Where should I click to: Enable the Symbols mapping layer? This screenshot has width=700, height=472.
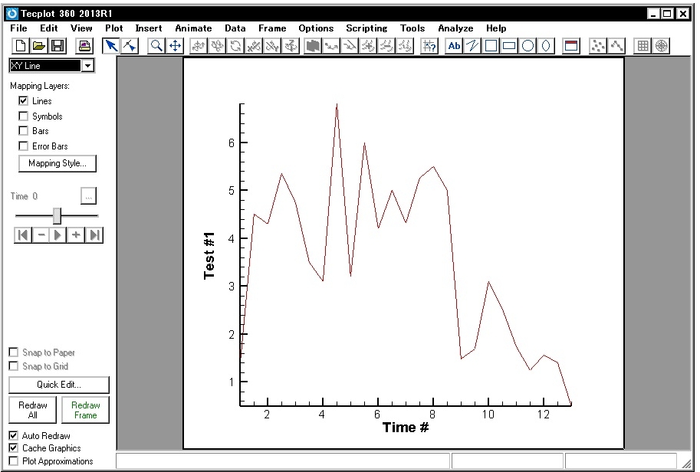coord(23,116)
